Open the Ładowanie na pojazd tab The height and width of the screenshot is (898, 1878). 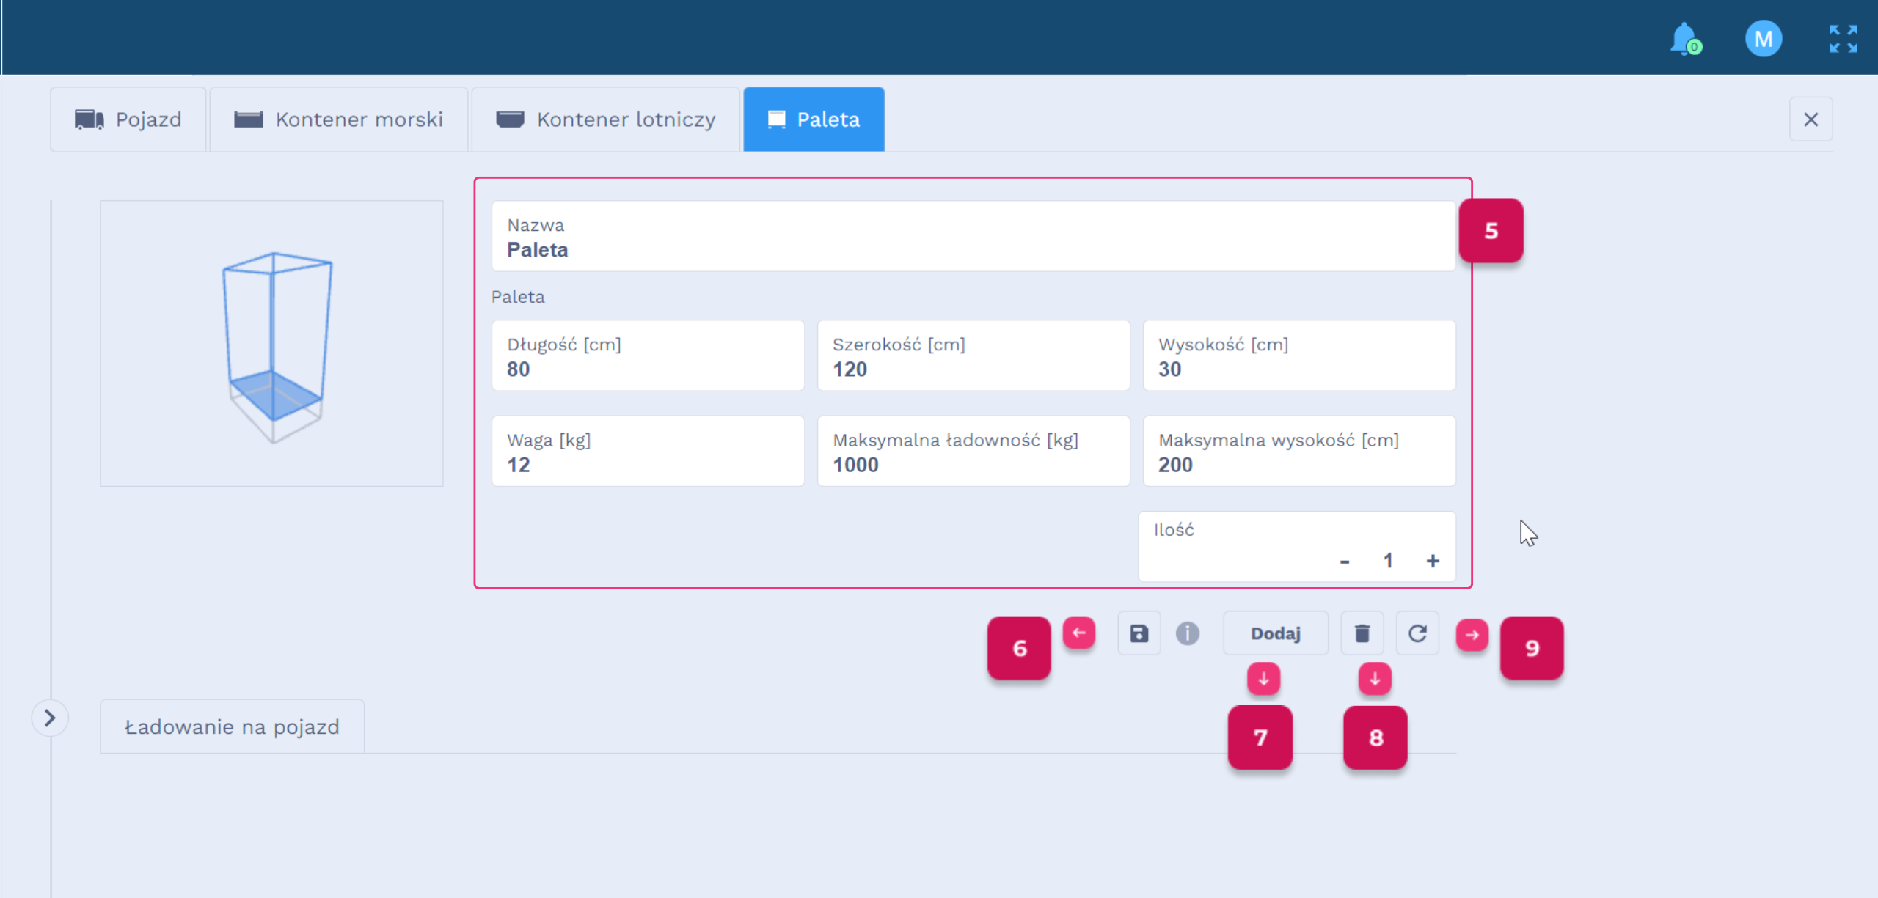tap(232, 726)
